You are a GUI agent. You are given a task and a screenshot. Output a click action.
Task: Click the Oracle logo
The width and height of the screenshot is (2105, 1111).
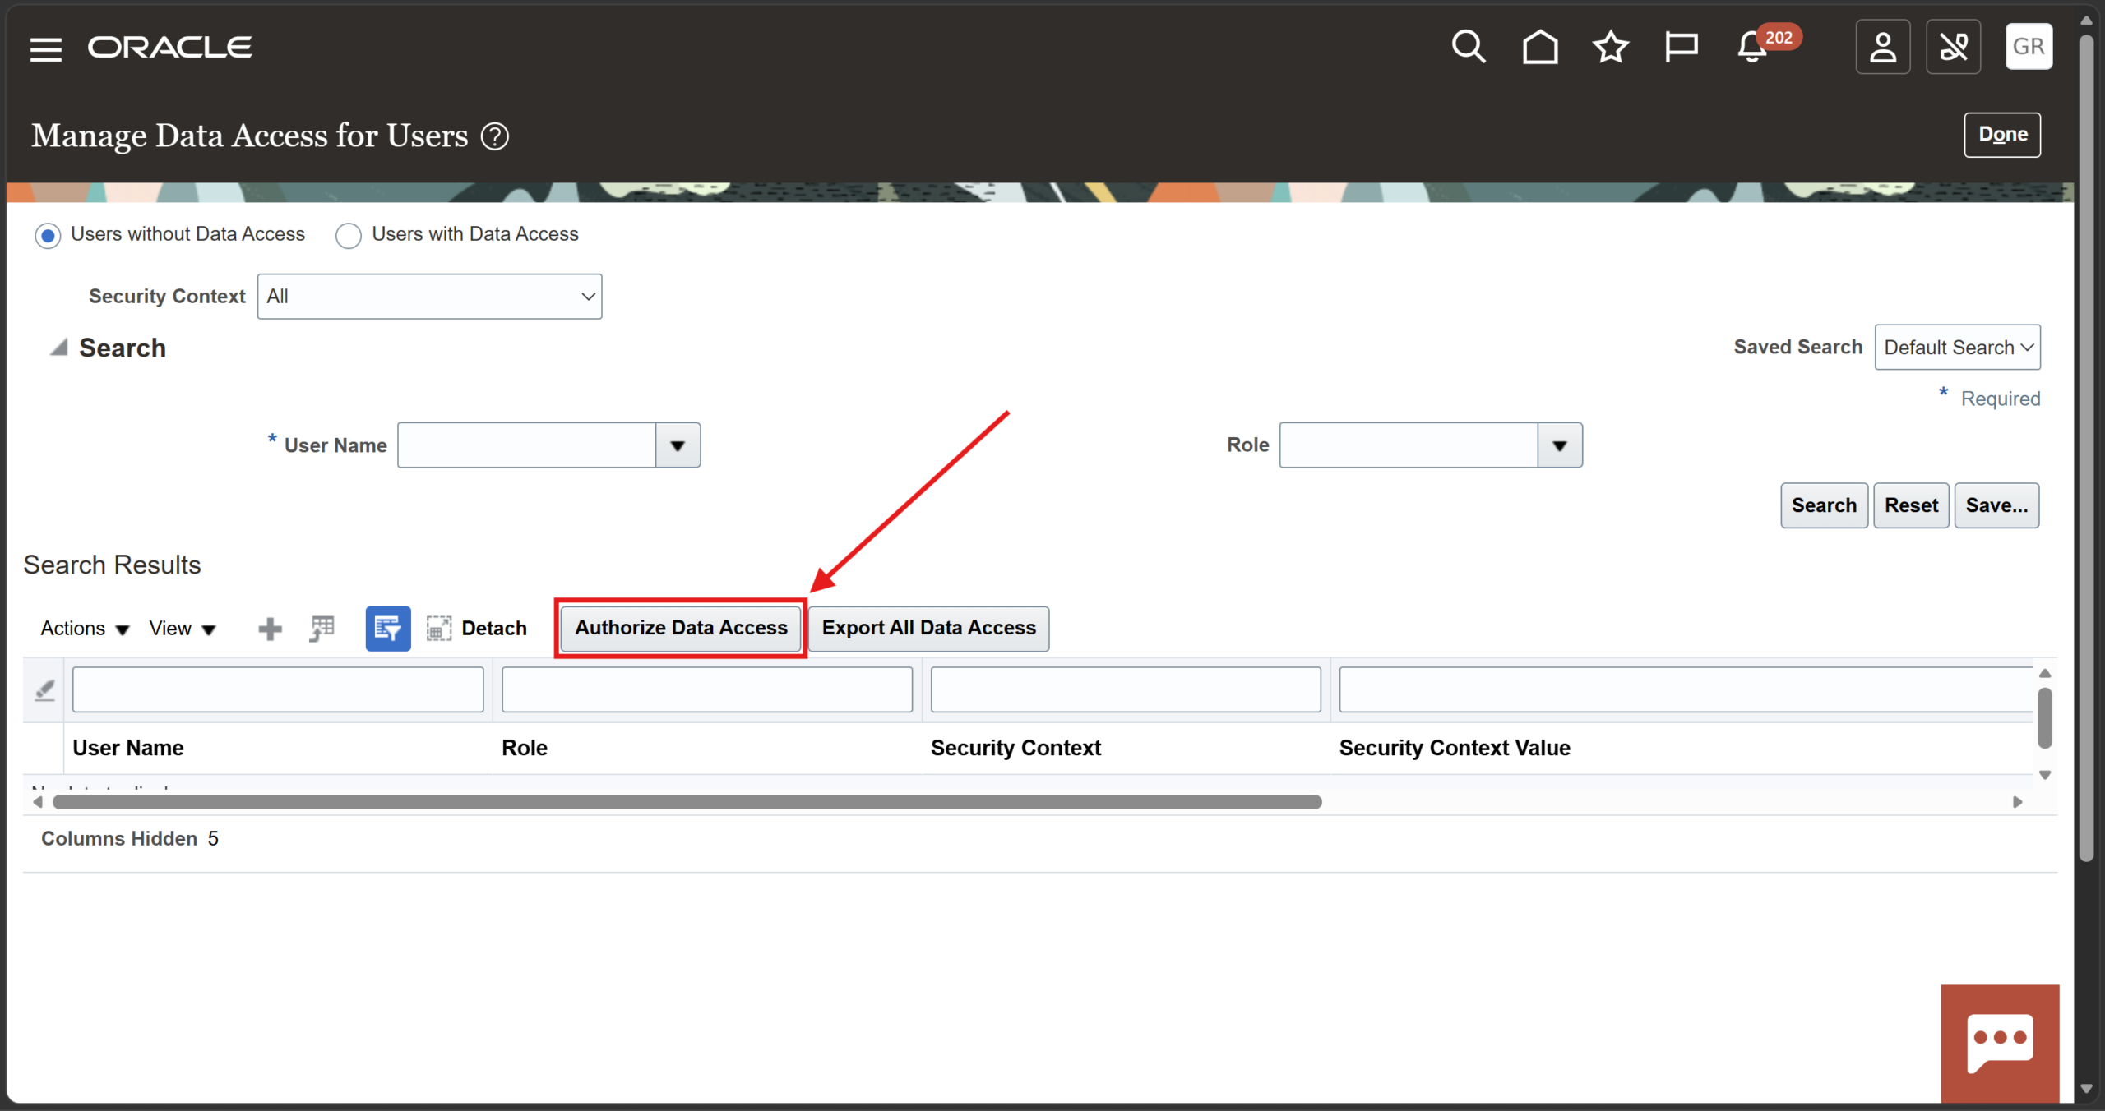[x=170, y=48]
